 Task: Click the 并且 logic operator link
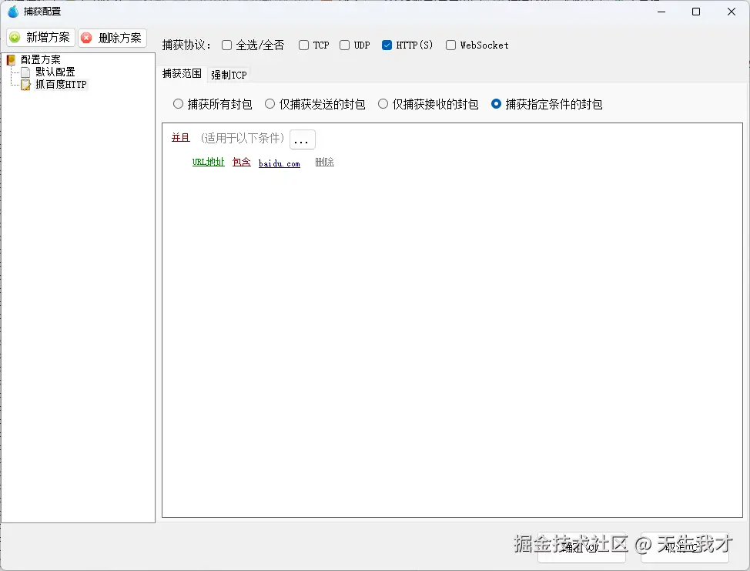click(x=181, y=138)
